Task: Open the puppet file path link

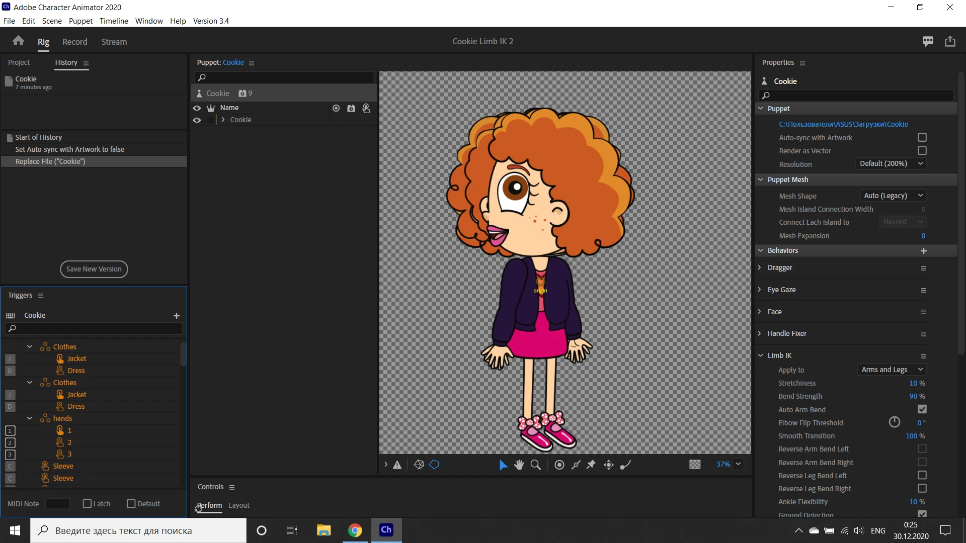Action: [x=843, y=124]
